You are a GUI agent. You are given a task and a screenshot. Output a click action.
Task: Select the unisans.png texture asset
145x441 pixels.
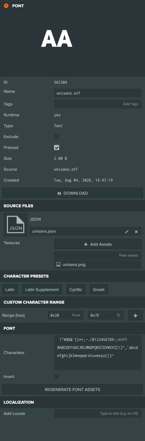98,265
